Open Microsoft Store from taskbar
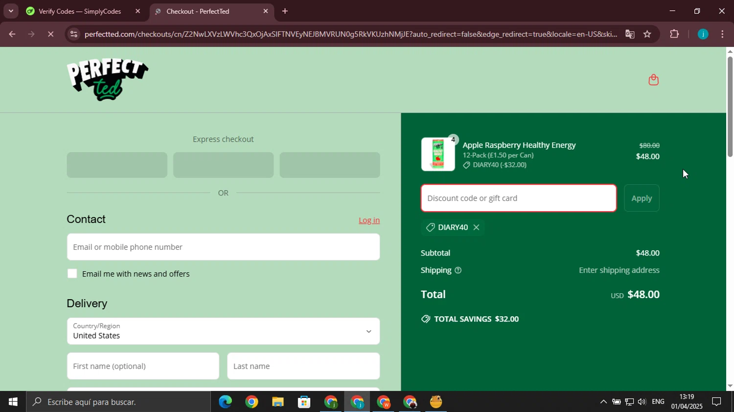This screenshot has width=734, height=412. pyautogui.click(x=304, y=402)
